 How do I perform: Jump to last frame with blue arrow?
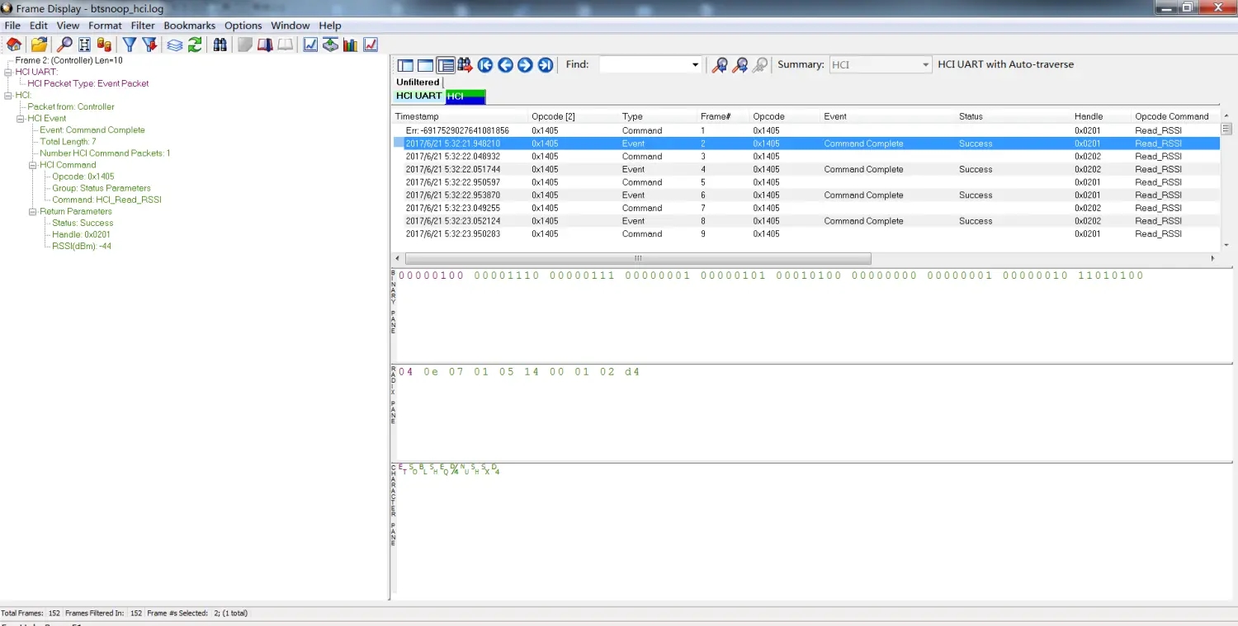545,65
